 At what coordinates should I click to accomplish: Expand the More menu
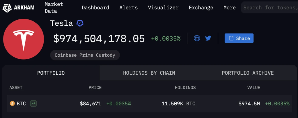pos(230,8)
